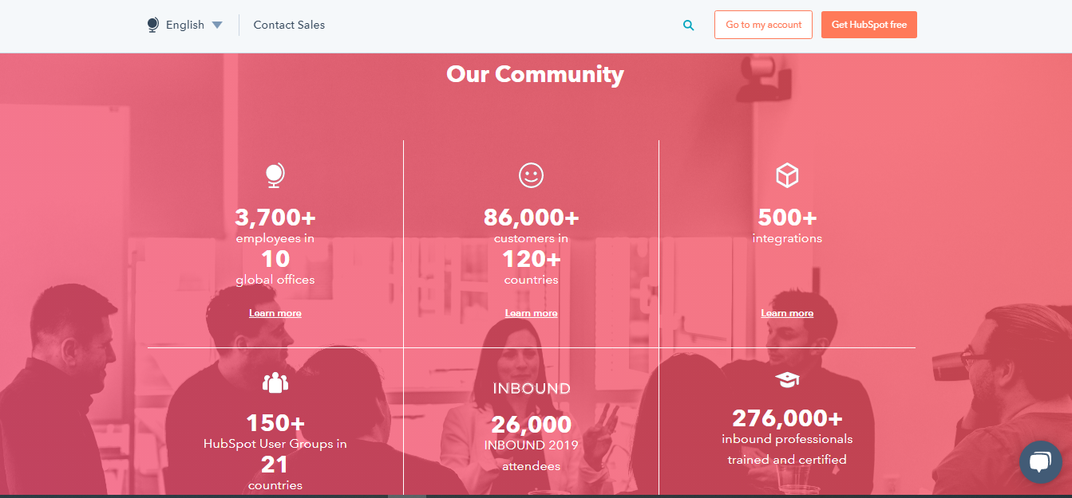Click the 3,700+ employees figure
Image resolution: width=1072 pixels, height=498 pixels.
coord(275,218)
